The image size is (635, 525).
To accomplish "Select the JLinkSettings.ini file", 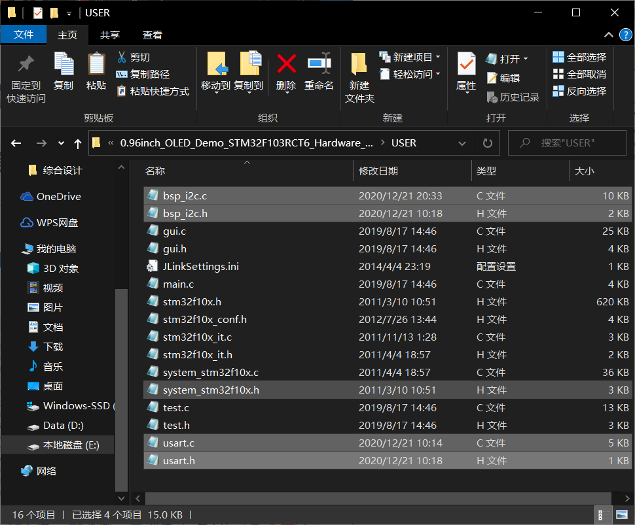I will (x=387, y=267).
